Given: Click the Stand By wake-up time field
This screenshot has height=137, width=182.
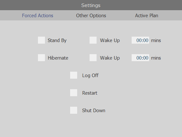Looking at the screenshot, I should [140, 40].
